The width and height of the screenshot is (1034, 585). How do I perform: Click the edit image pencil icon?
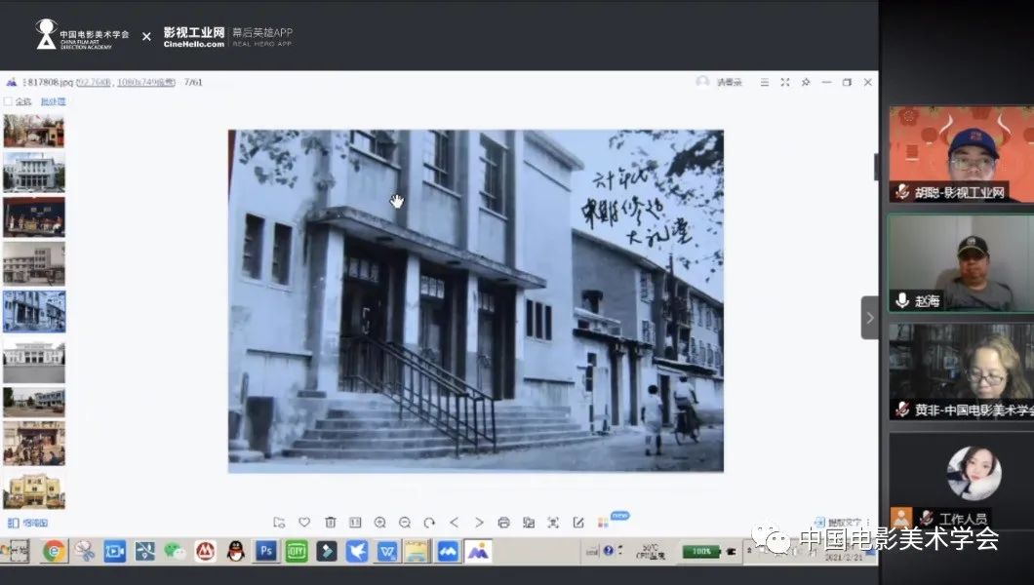tap(578, 523)
